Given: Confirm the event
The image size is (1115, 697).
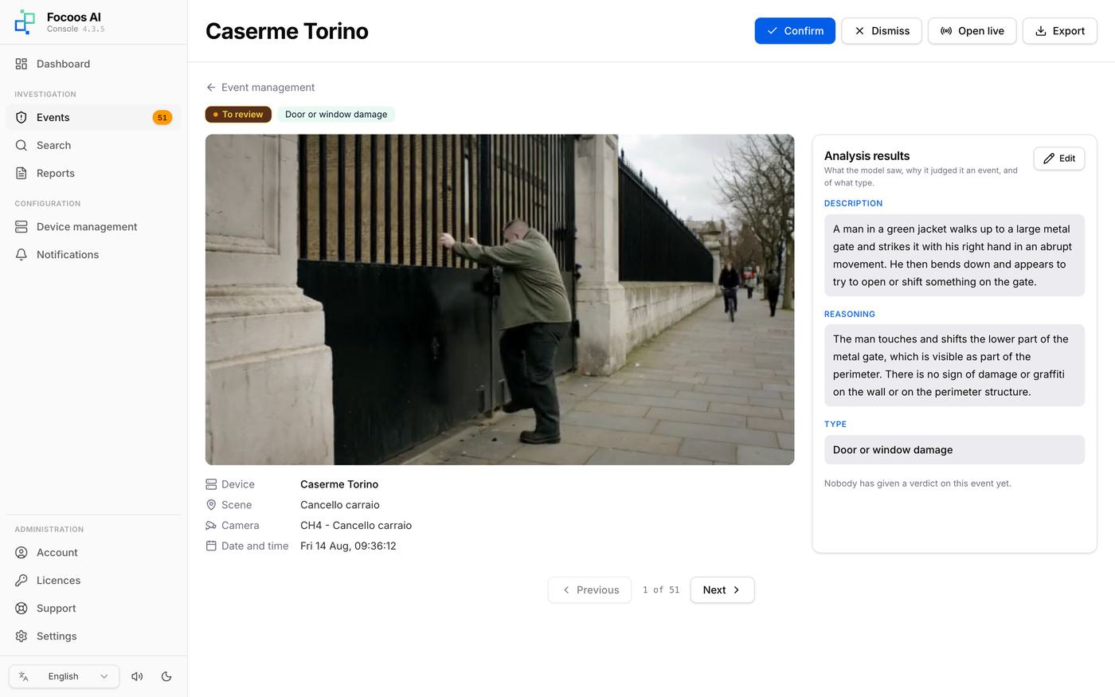Looking at the screenshot, I should pos(795,31).
